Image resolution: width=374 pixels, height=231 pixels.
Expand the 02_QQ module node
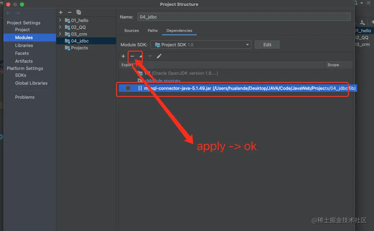click(x=60, y=27)
